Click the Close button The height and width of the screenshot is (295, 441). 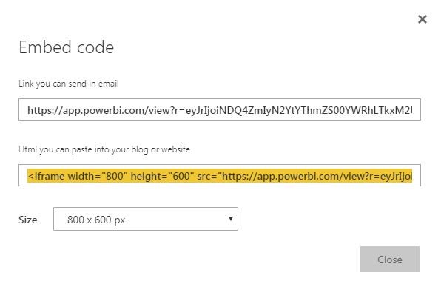pyautogui.click(x=390, y=259)
